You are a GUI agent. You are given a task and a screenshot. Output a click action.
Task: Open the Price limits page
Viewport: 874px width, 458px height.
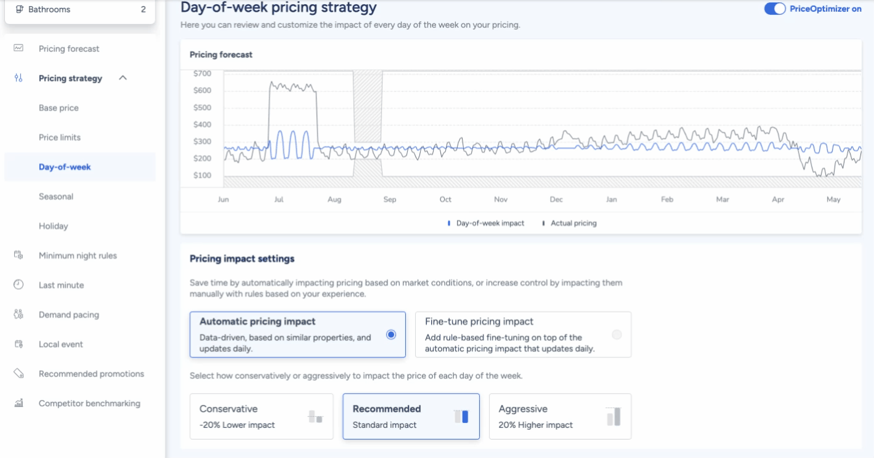pos(60,137)
